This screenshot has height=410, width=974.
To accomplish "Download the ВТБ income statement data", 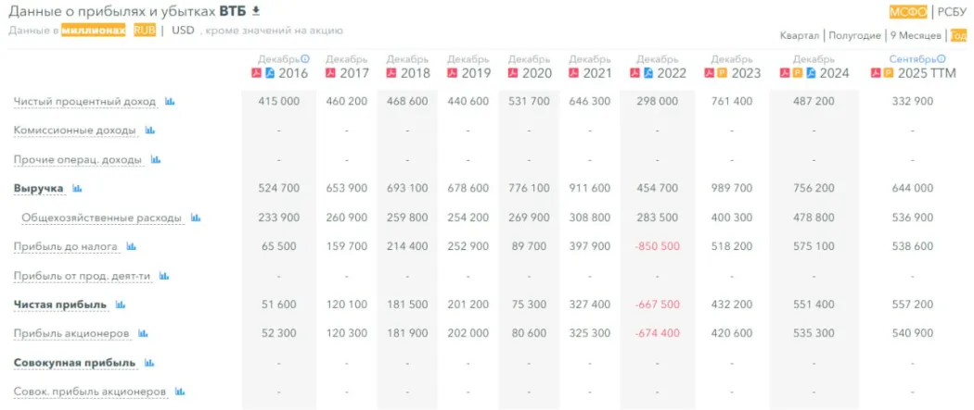I will click(257, 11).
